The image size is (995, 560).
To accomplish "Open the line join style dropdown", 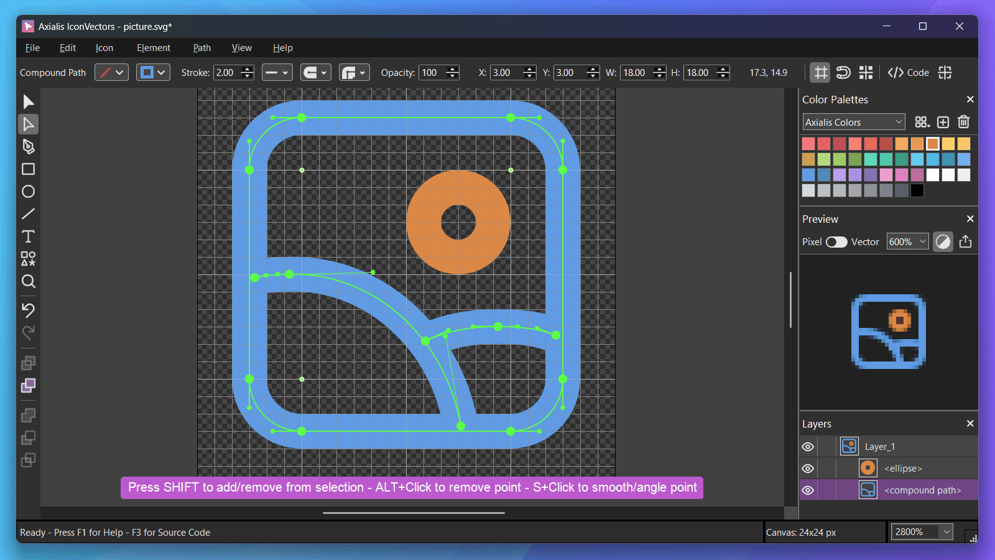I will point(354,72).
